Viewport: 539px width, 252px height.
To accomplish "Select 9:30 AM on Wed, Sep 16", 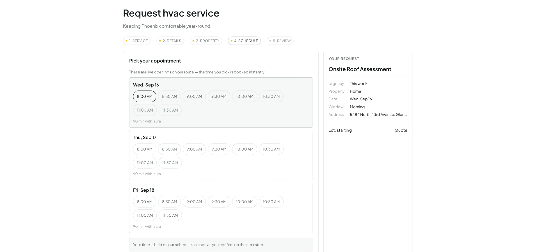I will [x=219, y=96].
